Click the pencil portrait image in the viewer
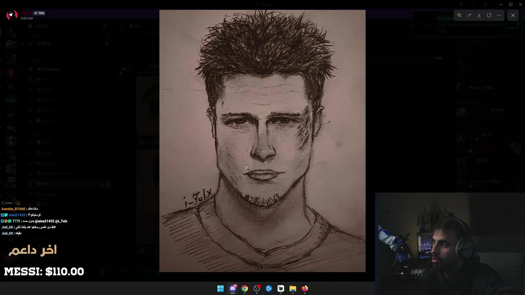 [262, 141]
